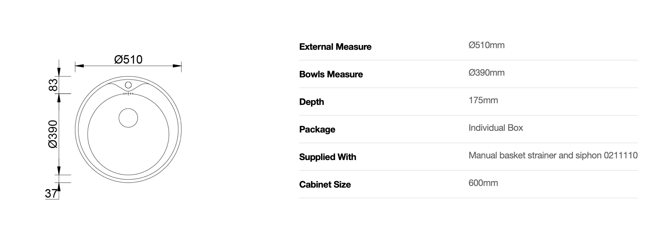Screen dimensions: 658x225
Task: Select the Depth label
Action: point(311,102)
